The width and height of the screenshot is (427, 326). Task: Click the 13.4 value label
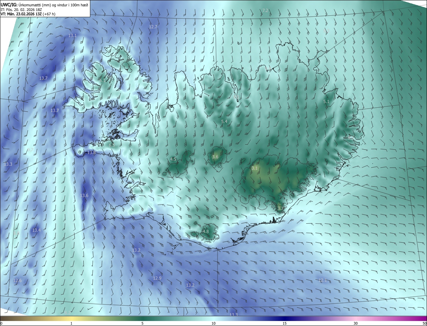pyautogui.click(x=36, y=230)
